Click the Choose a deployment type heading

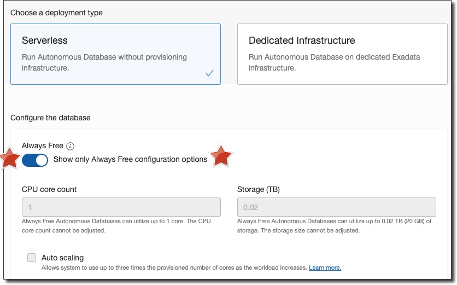pyautogui.click(x=56, y=13)
